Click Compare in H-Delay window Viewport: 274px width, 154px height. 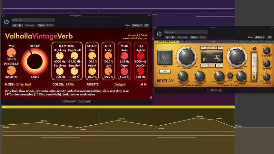tap(182, 37)
